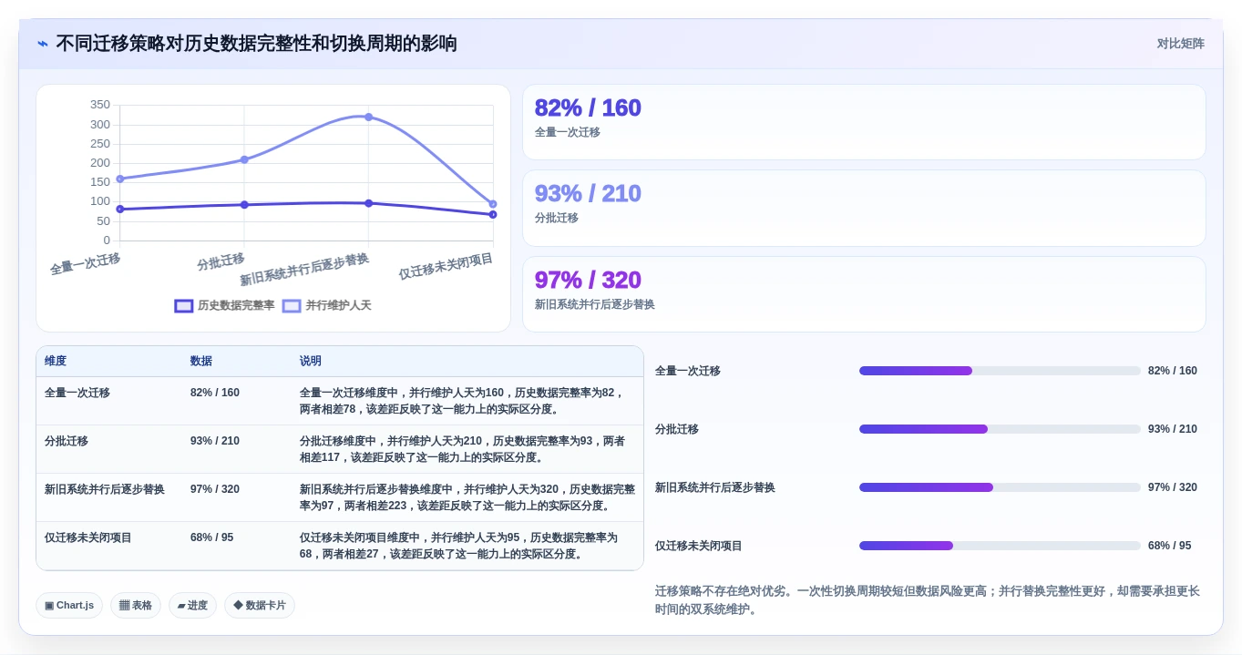The image size is (1242, 655).
Task: Click the 对比矩阵 label in the header
Action: tap(1181, 44)
